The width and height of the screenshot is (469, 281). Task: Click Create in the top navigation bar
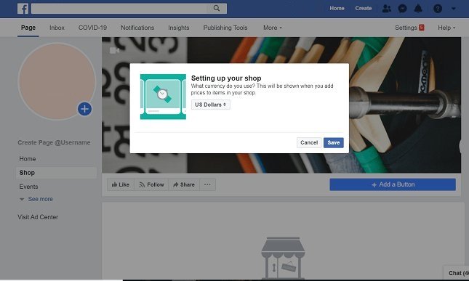[364, 9]
